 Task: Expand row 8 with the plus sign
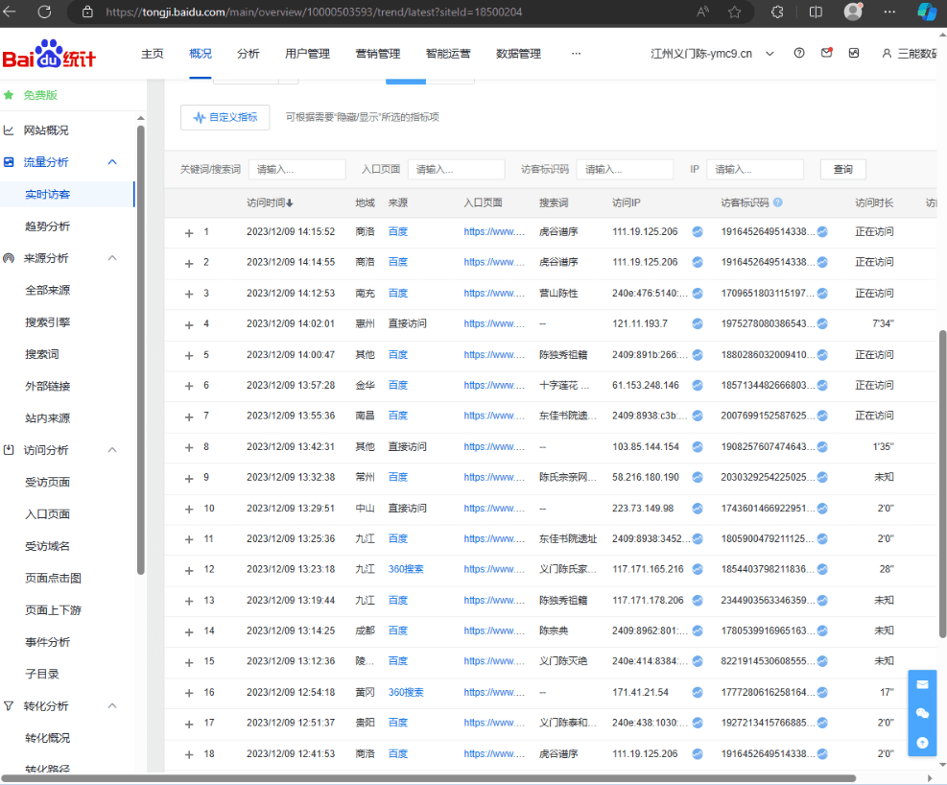189,447
